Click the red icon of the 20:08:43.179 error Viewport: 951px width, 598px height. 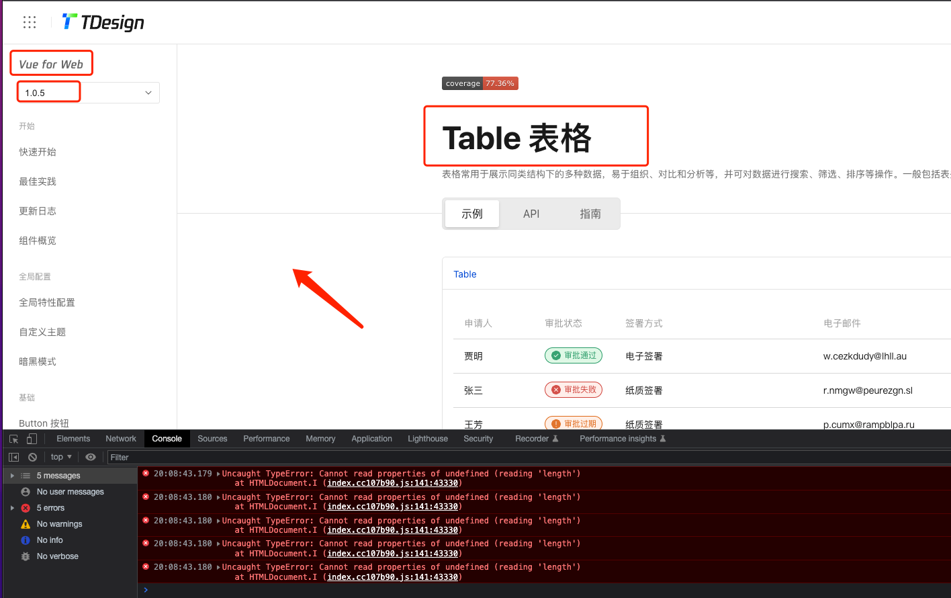pos(146,473)
